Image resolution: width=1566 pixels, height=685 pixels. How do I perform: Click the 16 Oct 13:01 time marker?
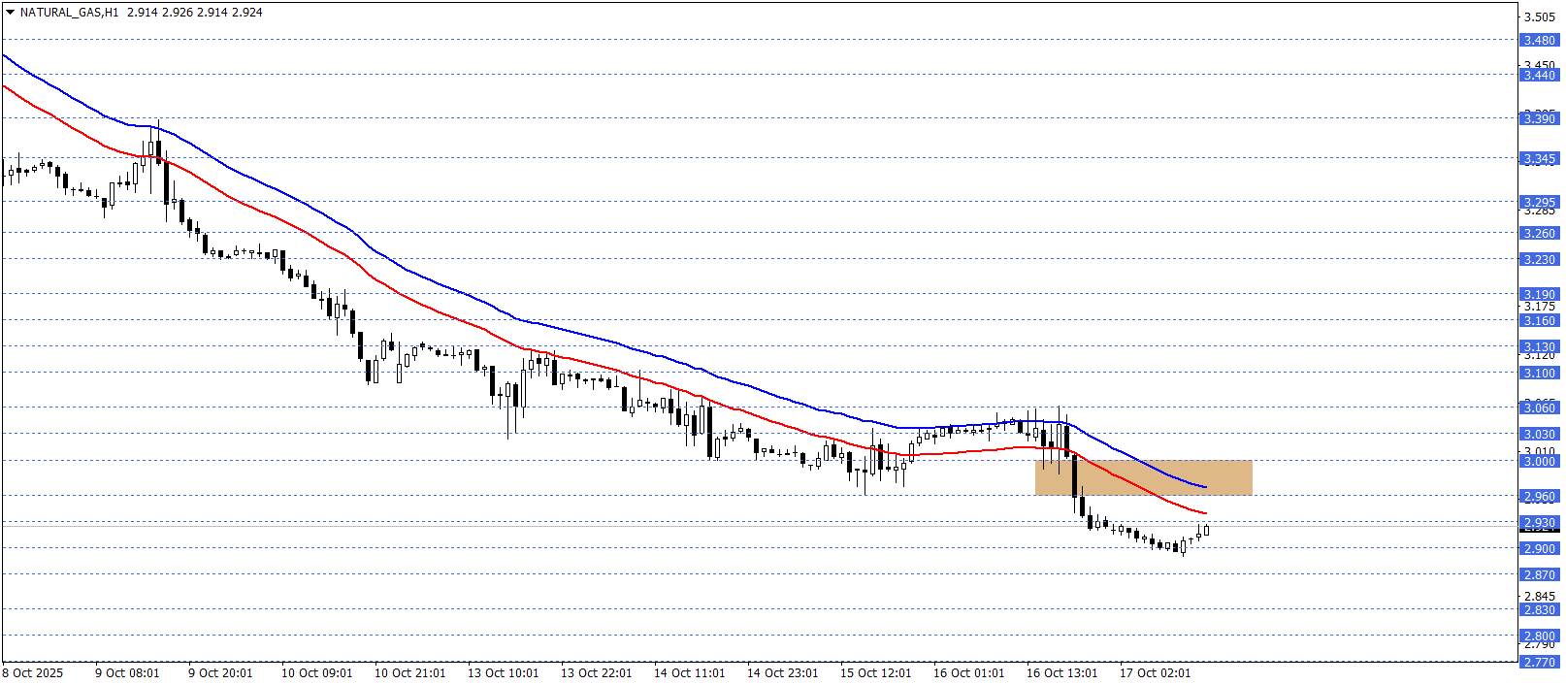pyautogui.click(x=1061, y=672)
